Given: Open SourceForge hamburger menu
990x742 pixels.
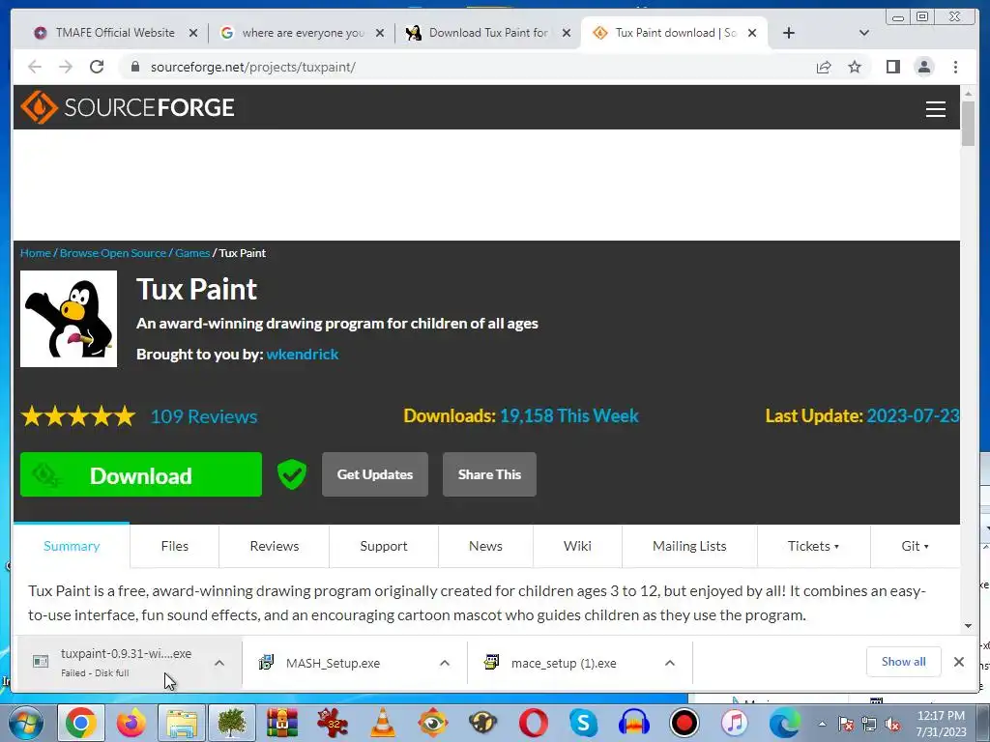Looking at the screenshot, I should tap(936, 109).
